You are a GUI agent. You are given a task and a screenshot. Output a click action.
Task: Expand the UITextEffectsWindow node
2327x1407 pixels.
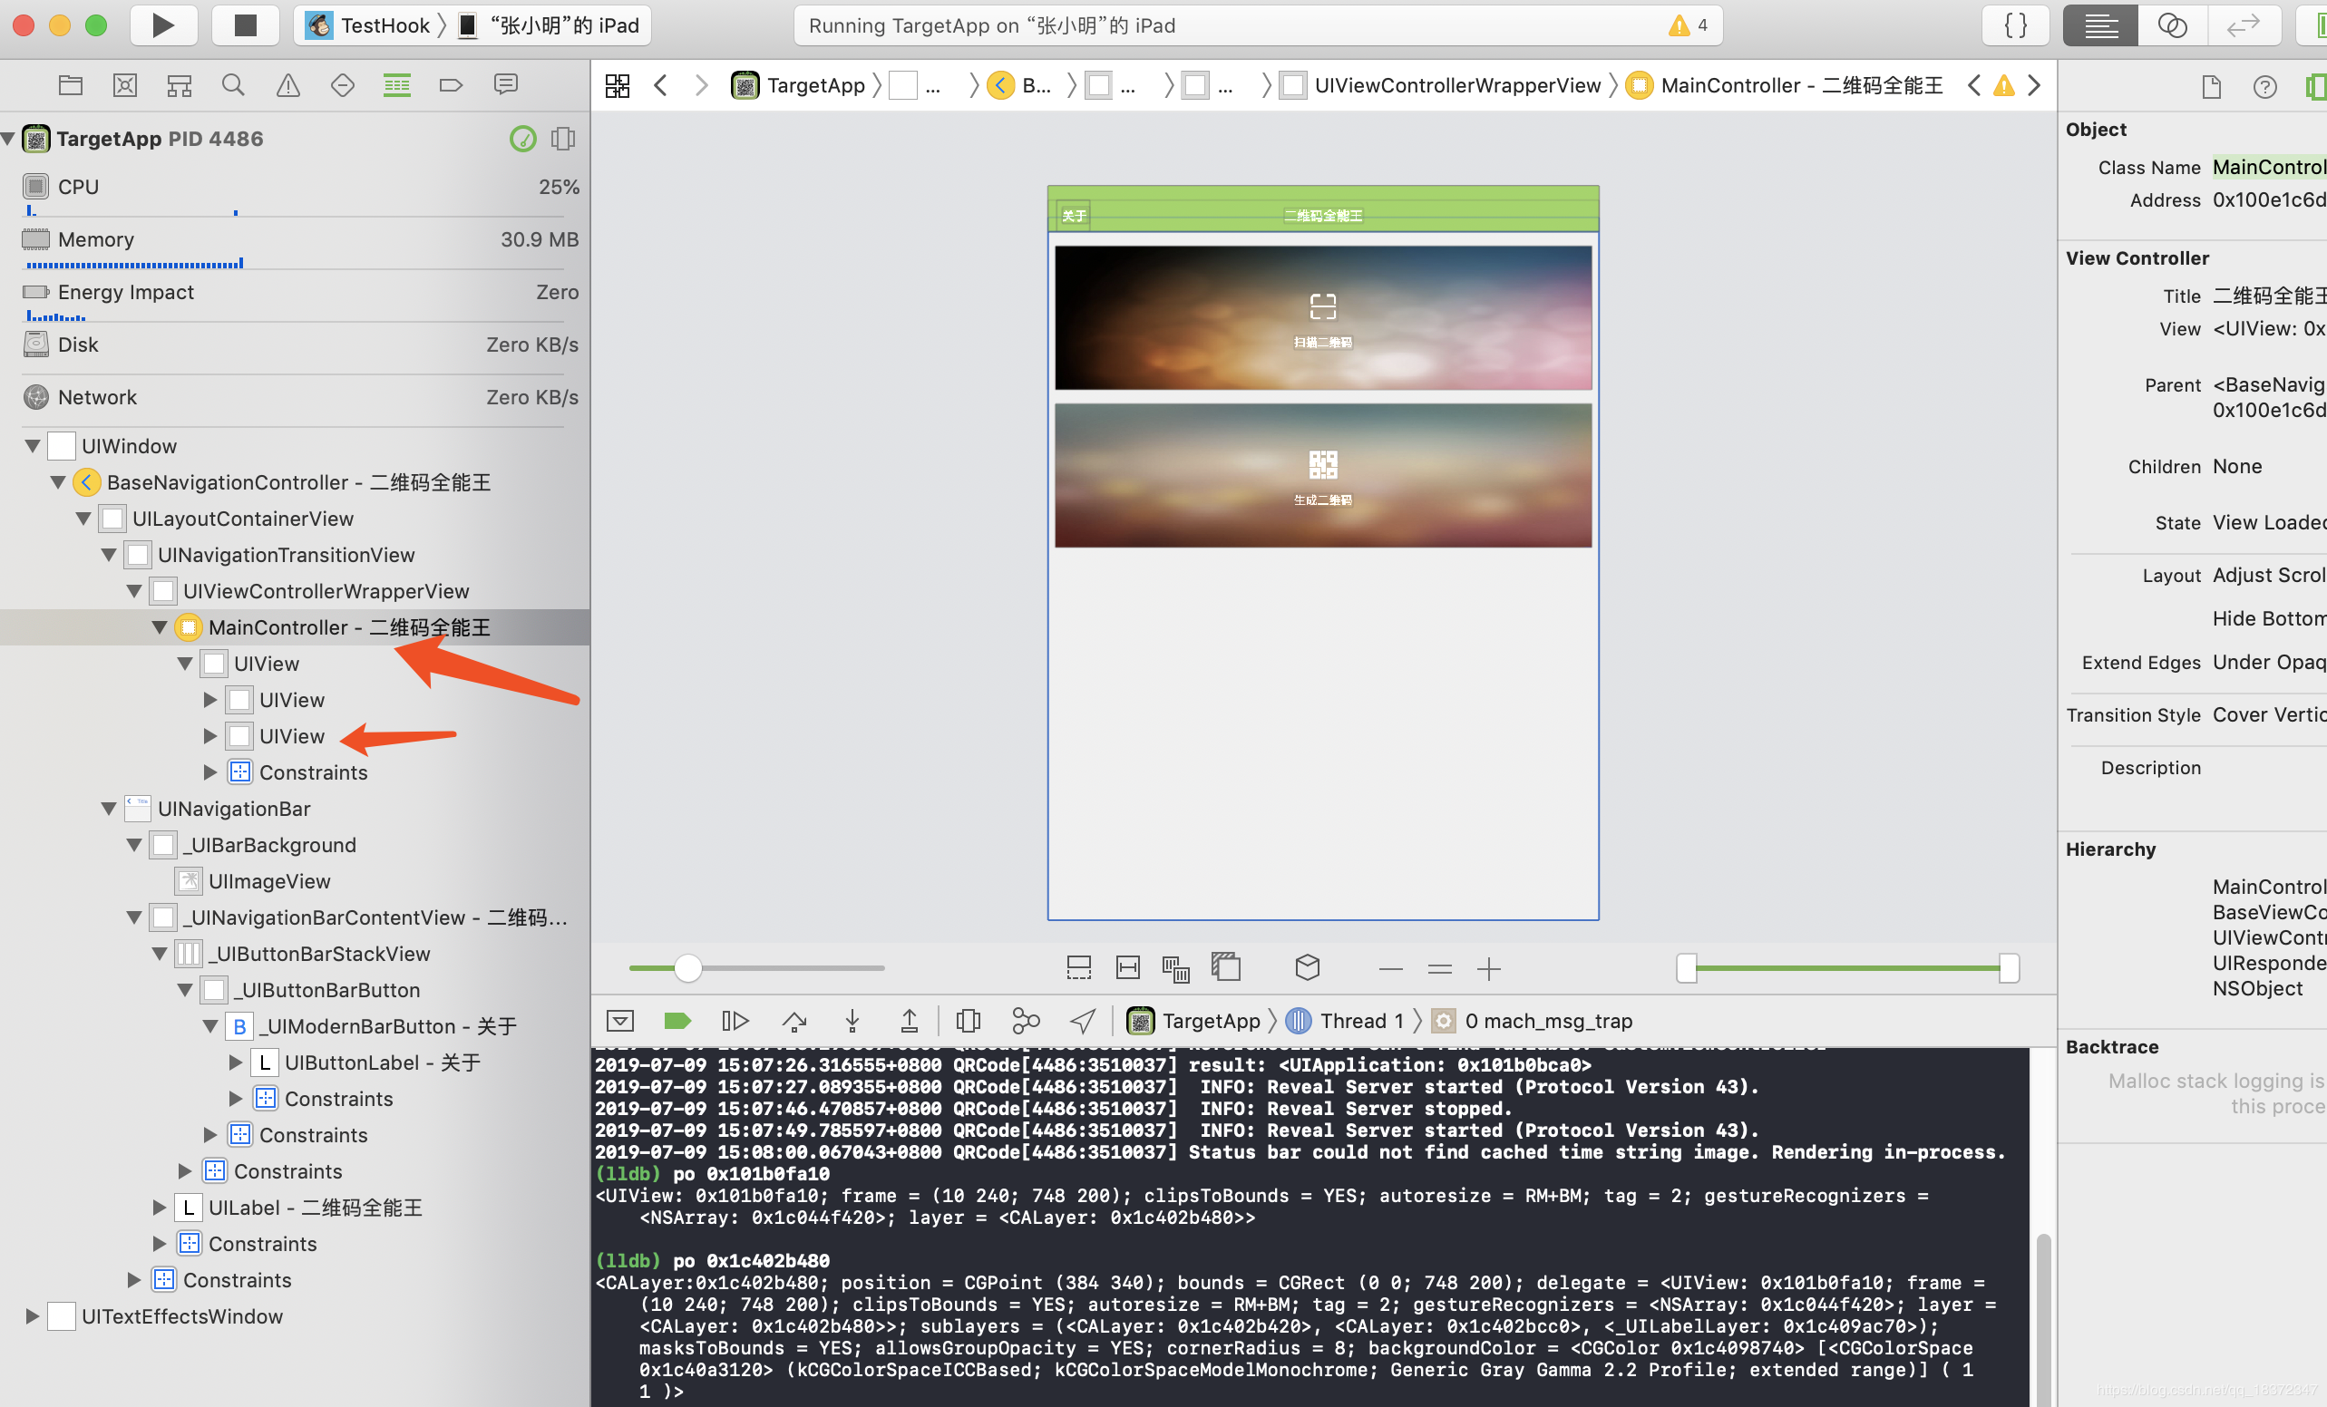coord(33,1316)
